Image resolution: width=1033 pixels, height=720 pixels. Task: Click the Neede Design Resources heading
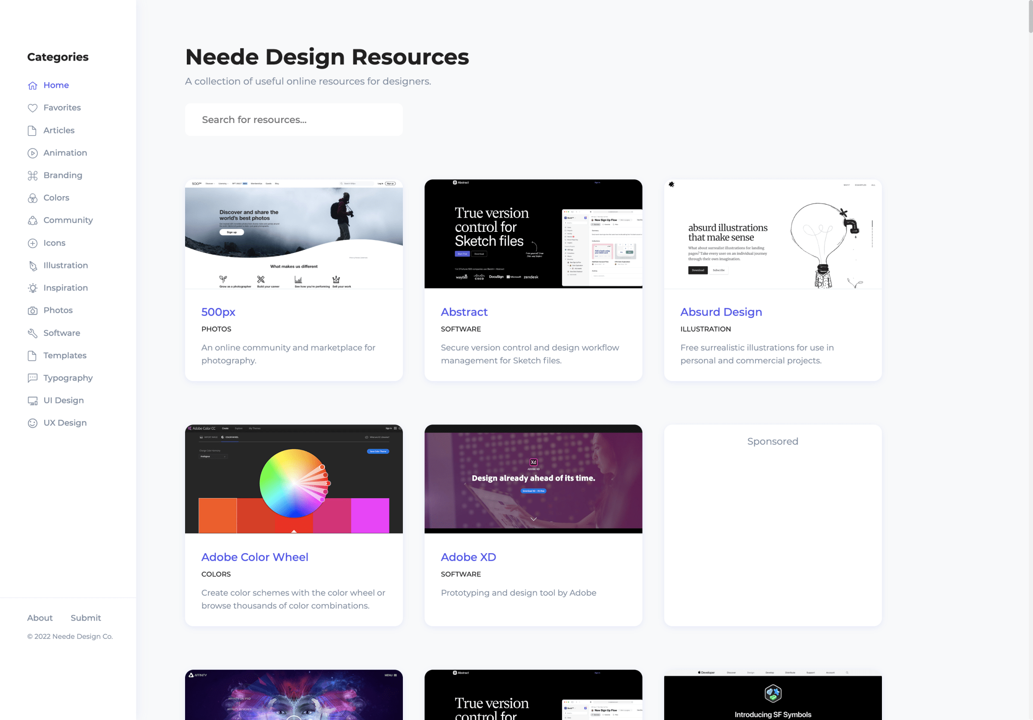[327, 57]
